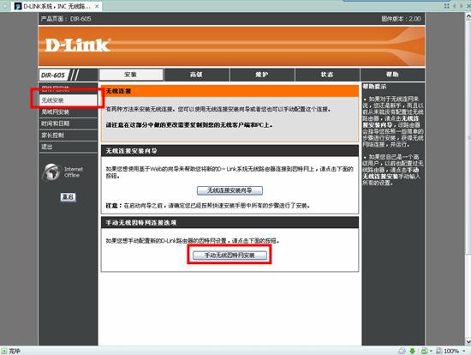Click the 无线连接安装向导 section header
471x355 pixels.
(x=230, y=151)
